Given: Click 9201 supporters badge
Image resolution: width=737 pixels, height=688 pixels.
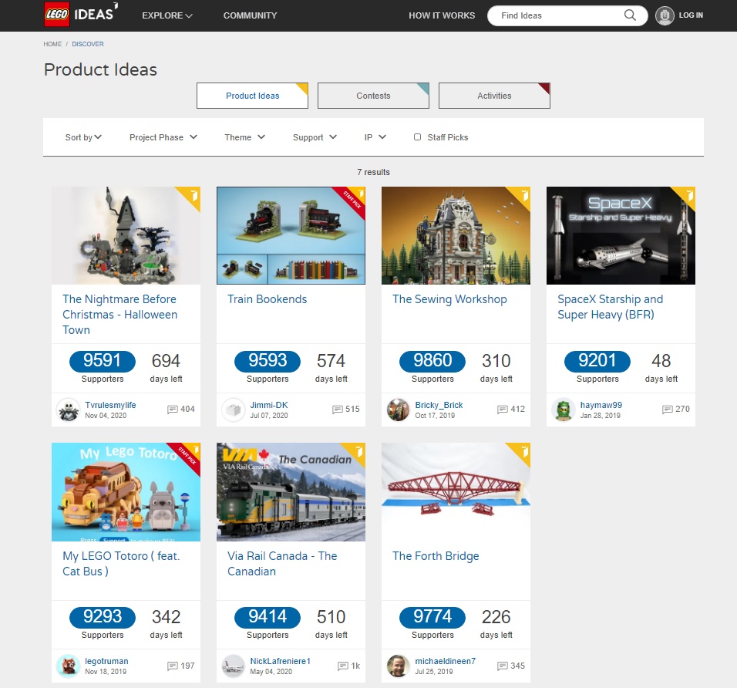Looking at the screenshot, I should pos(597,361).
